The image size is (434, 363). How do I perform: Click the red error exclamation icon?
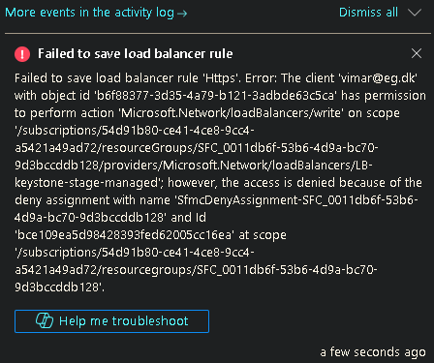click(22, 54)
